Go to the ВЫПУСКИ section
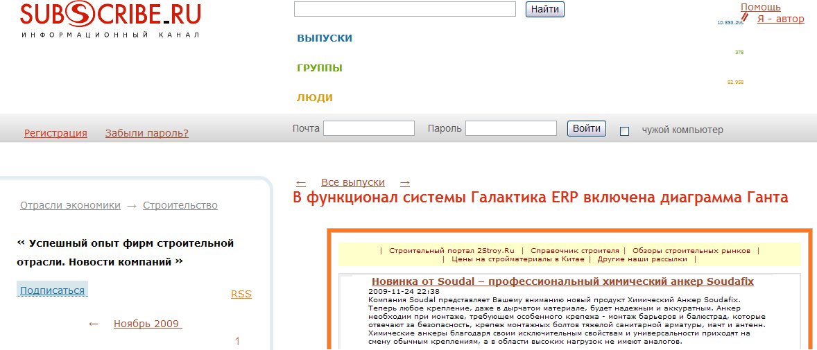This screenshot has height=350, width=817. coord(325,38)
